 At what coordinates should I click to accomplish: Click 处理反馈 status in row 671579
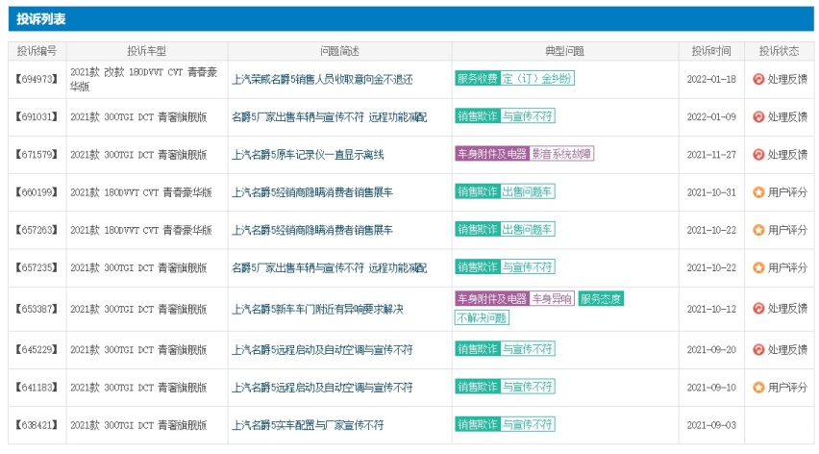point(787,155)
